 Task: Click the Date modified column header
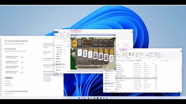[x=137, y=63]
